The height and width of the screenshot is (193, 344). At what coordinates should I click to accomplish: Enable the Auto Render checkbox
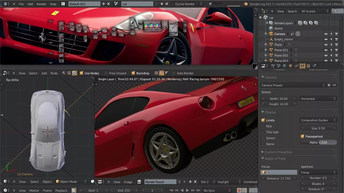[174, 73]
